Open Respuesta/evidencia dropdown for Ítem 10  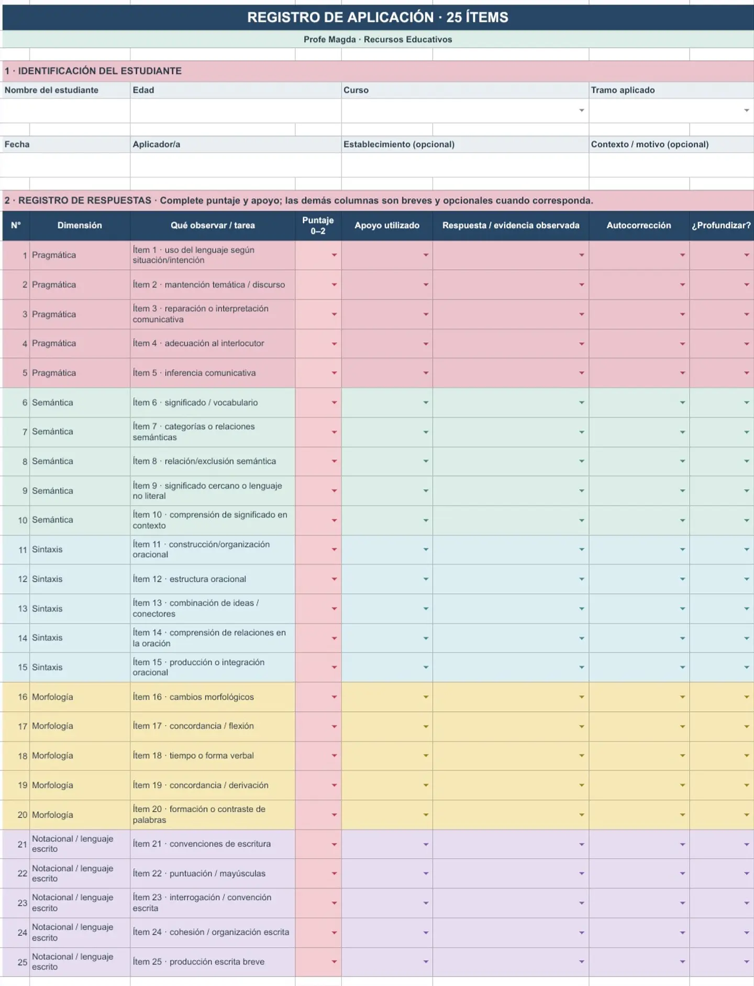pyautogui.click(x=581, y=521)
